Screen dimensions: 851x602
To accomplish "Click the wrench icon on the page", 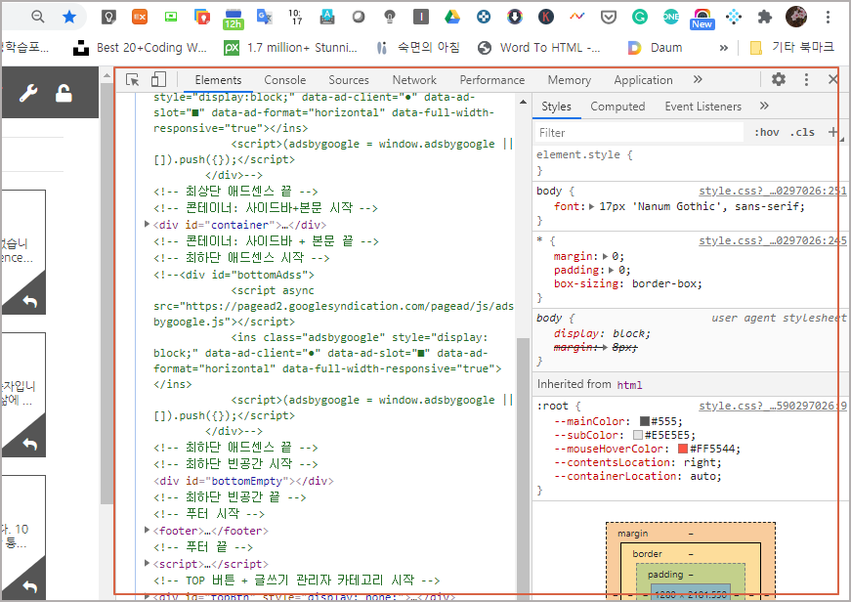I will point(28,94).
